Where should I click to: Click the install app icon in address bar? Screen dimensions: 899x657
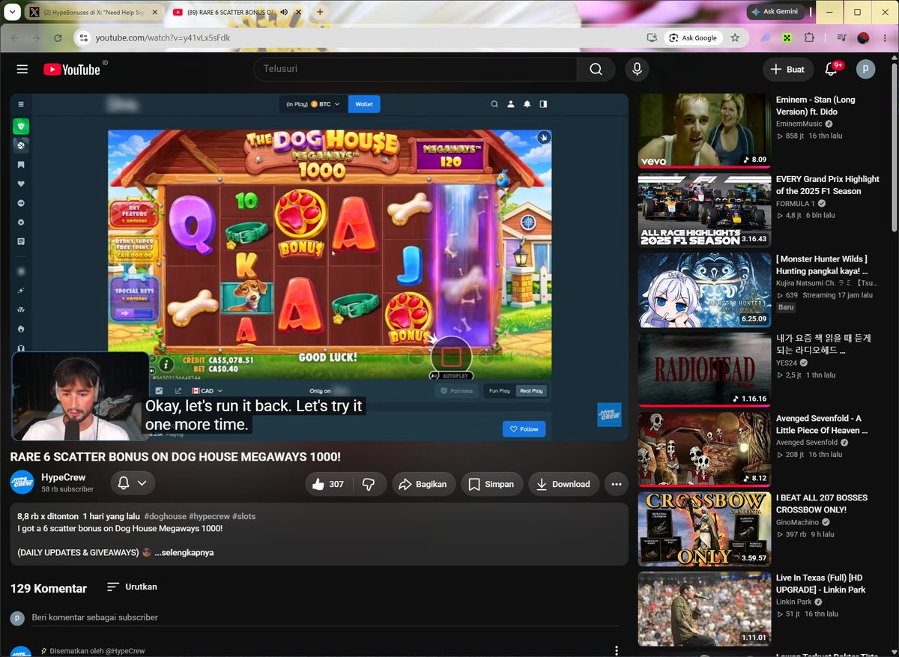[652, 37]
